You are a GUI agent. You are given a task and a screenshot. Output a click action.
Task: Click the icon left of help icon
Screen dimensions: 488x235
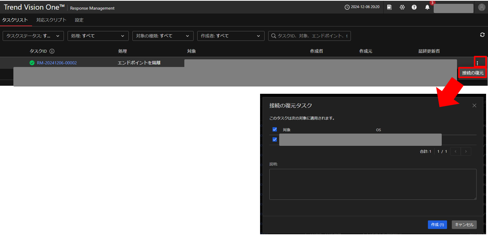[402, 7]
